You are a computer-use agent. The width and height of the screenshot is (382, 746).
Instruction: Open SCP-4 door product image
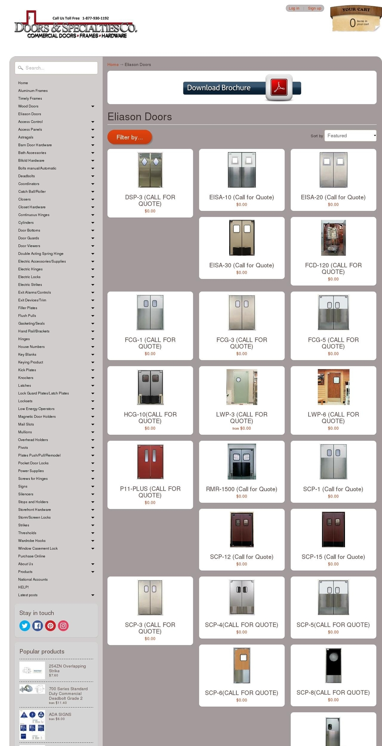click(x=242, y=598)
